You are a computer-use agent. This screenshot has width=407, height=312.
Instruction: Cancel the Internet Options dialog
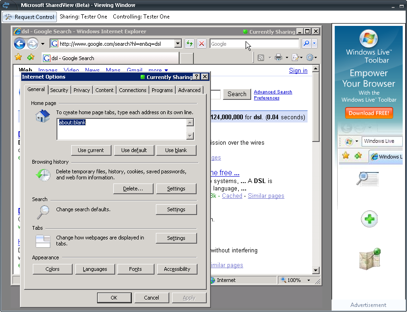point(152,298)
